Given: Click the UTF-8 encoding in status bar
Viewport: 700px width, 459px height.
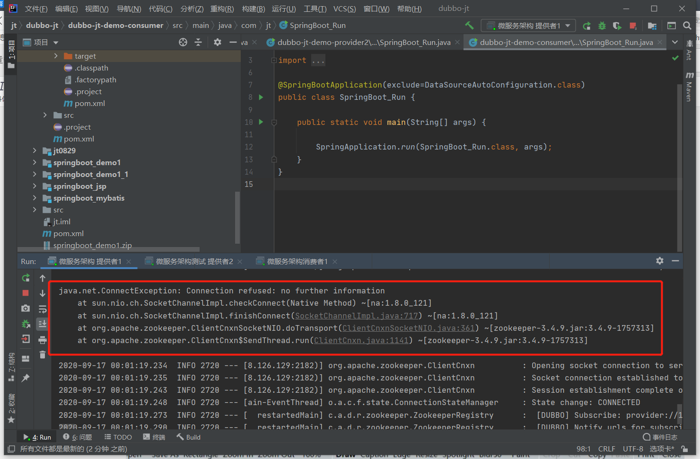Looking at the screenshot, I should click(x=633, y=449).
